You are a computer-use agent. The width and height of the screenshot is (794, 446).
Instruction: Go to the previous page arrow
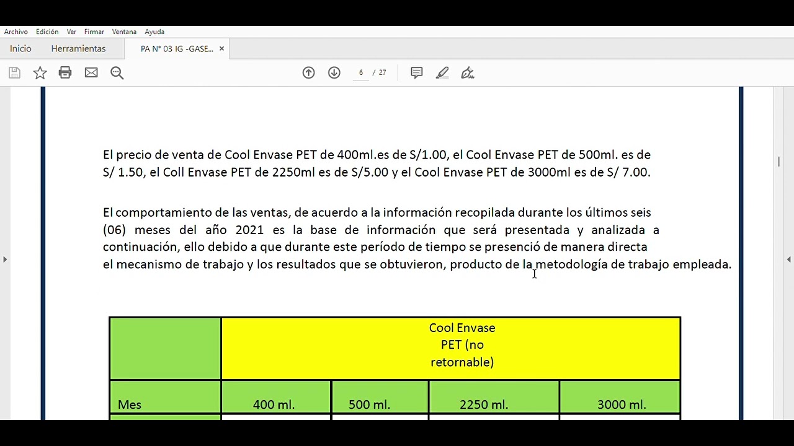(x=308, y=73)
